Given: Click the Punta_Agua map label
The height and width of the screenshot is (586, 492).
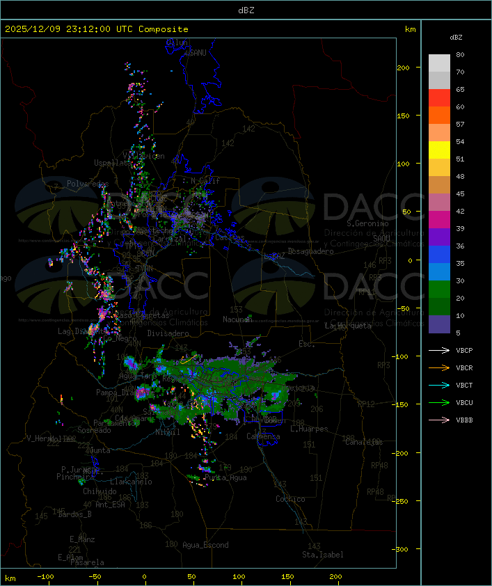Looking at the screenshot, I should 225,477.
